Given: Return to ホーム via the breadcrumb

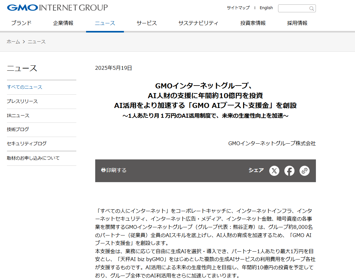Looking at the screenshot, I should pos(13,42).
